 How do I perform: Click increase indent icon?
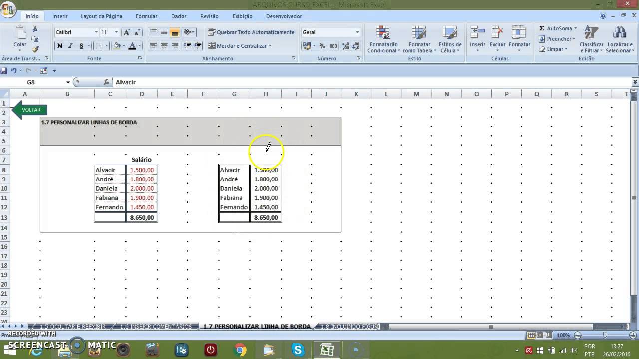point(198,46)
